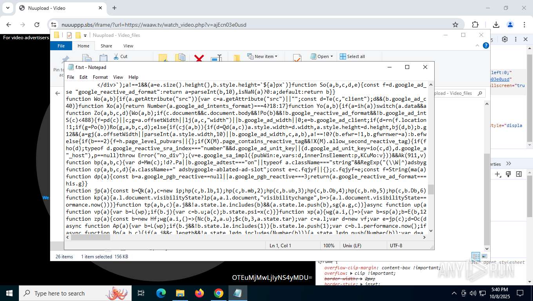The height and width of the screenshot is (301, 533).
Task: Click the Explorer back navigation arrow
Action: (58, 93)
